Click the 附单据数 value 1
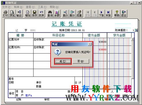 click(133, 30)
